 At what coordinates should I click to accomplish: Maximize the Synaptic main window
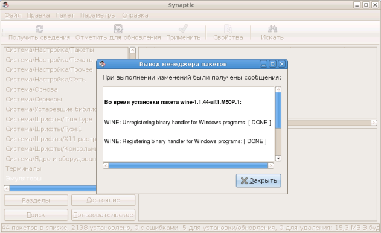click(x=366, y=5)
